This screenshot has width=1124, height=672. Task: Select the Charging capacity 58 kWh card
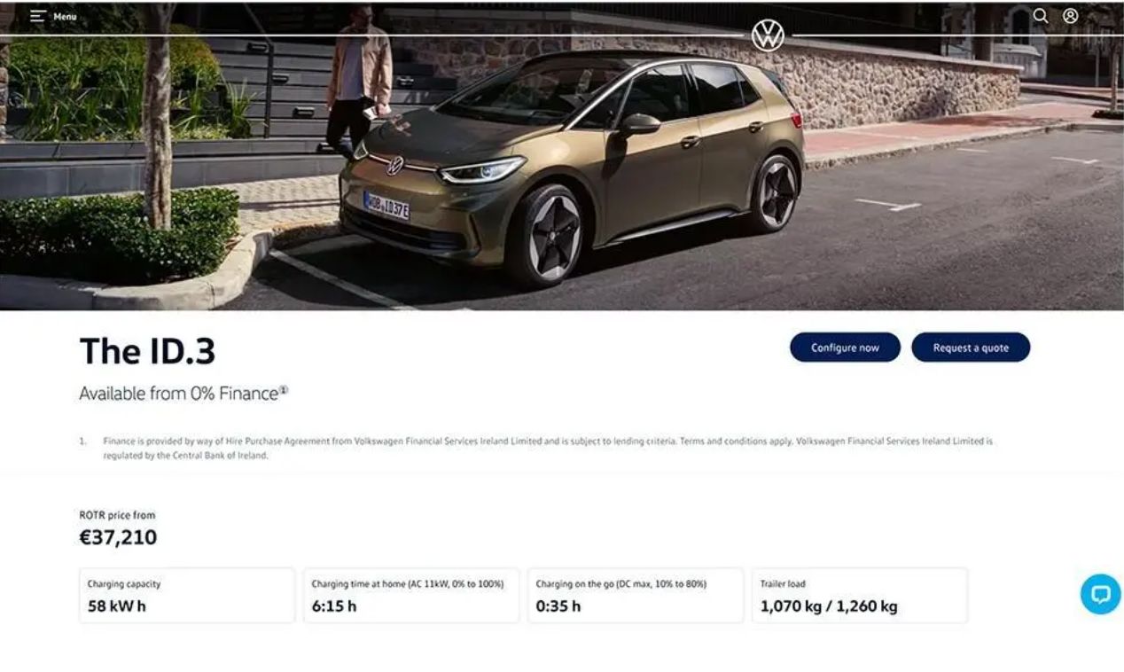(187, 596)
